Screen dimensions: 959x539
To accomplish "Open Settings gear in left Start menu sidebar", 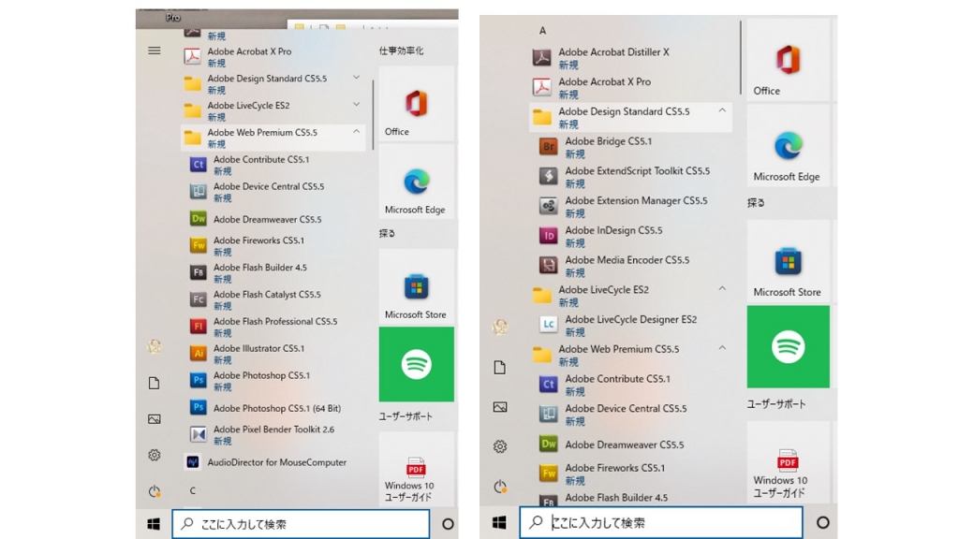I will click(x=155, y=455).
